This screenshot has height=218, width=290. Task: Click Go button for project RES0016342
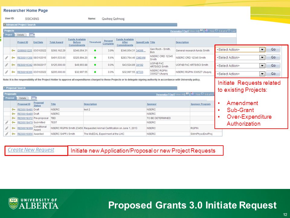(273, 65)
